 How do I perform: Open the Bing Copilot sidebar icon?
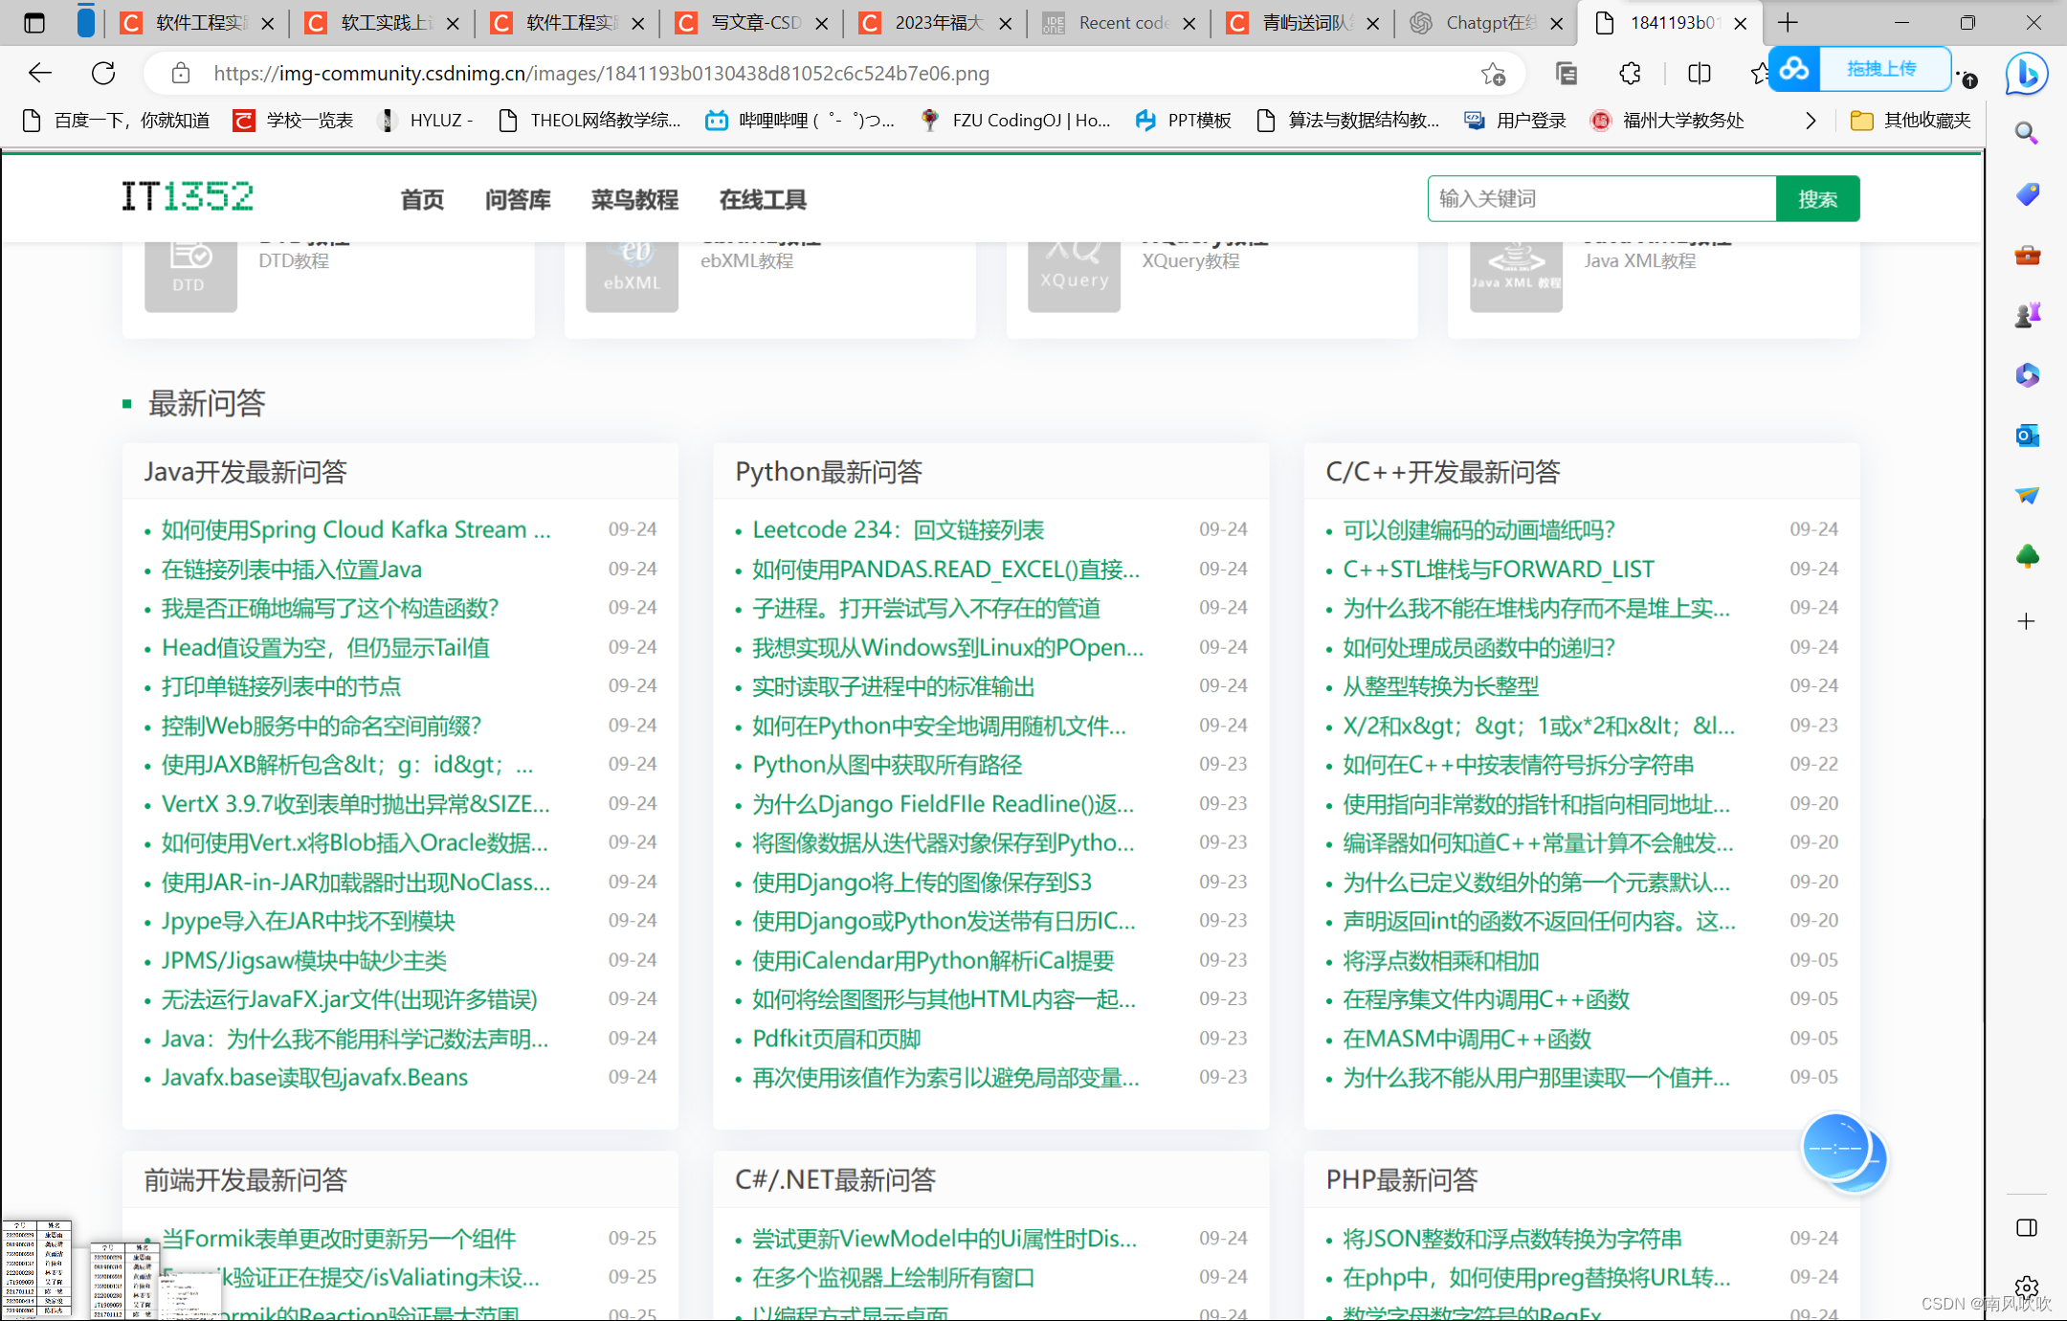2026,74
